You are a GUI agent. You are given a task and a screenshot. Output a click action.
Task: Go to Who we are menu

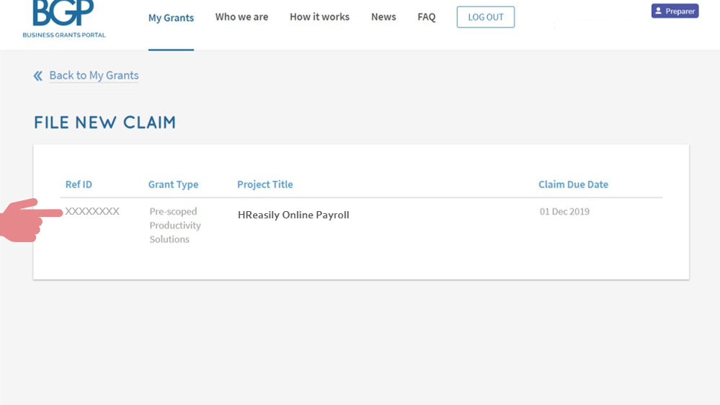tap(241, 17)
